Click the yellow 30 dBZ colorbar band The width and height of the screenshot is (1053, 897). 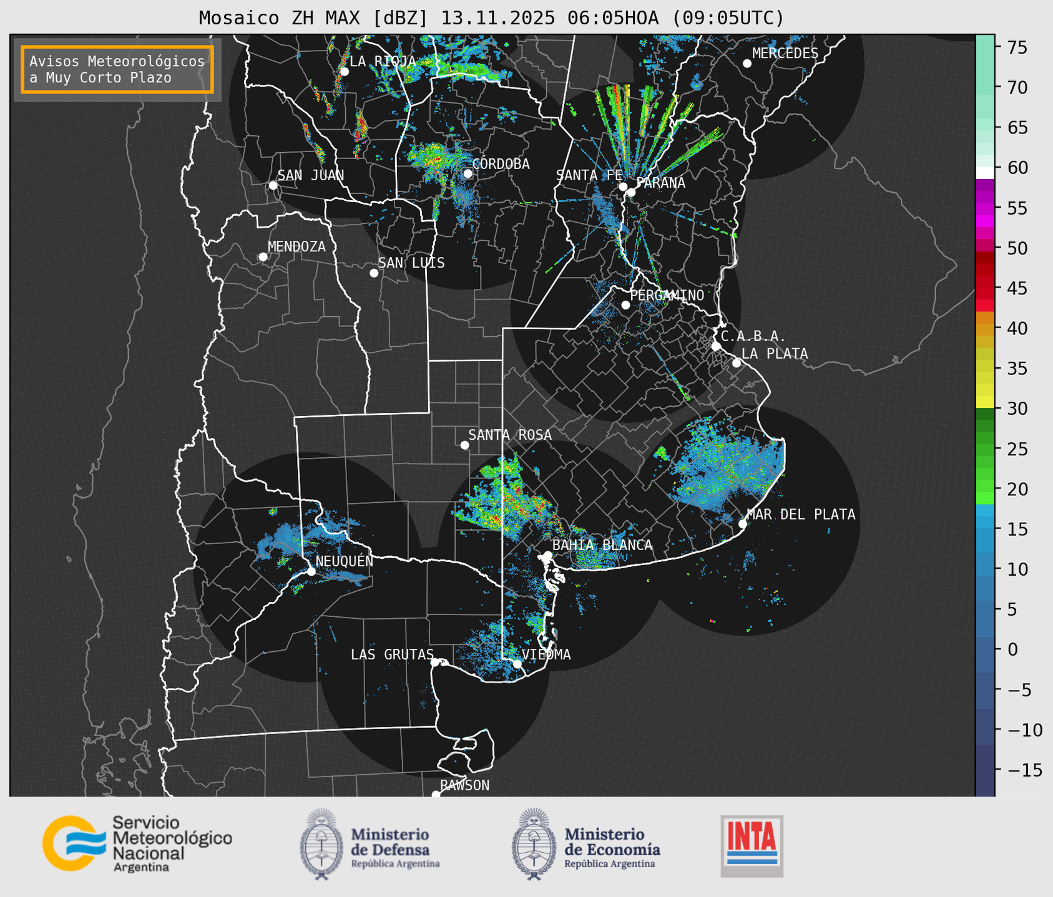[985, 402]
